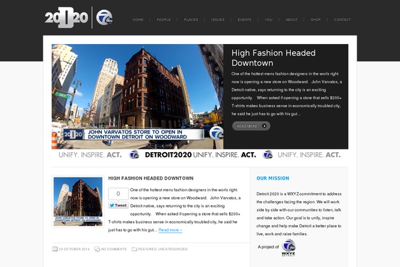Go to the ISSUES section
This screenshot has width=400, height=267.
(218, 19)
